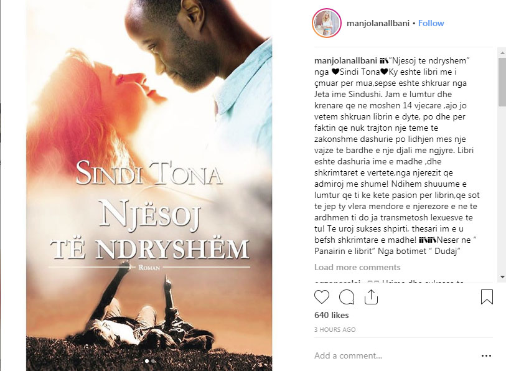Select the first carousel dot indicator
Screen dimensions: 506x371
(x=147, y=361)
